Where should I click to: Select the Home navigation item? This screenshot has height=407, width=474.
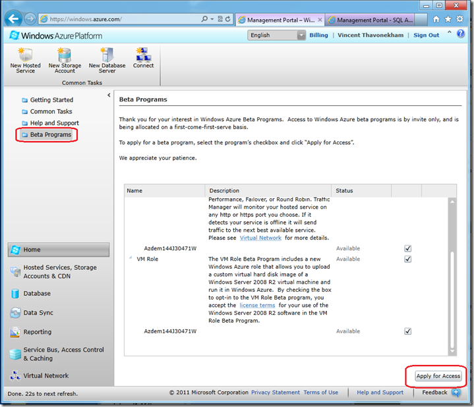pyautogui.click(x=59, y=250)
